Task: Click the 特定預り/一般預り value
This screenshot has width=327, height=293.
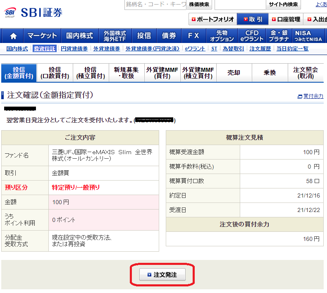Action: click(x=76, y=187)
